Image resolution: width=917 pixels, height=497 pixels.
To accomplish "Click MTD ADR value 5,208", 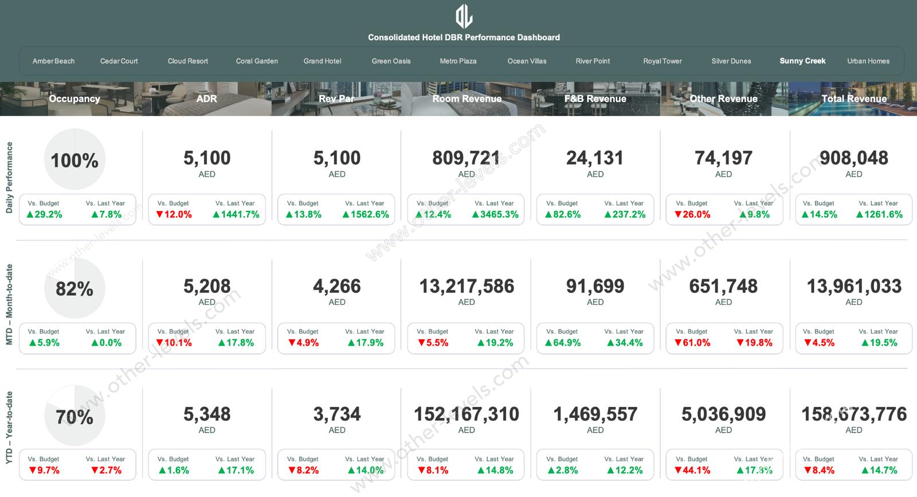I will click(x=207, y=286).
